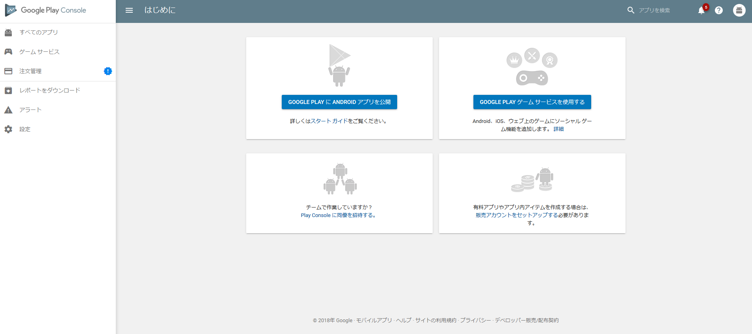The width and height of the screenshot is (752, 334).
Task: Open footer link プライバシー
Action: pos(475,320)
